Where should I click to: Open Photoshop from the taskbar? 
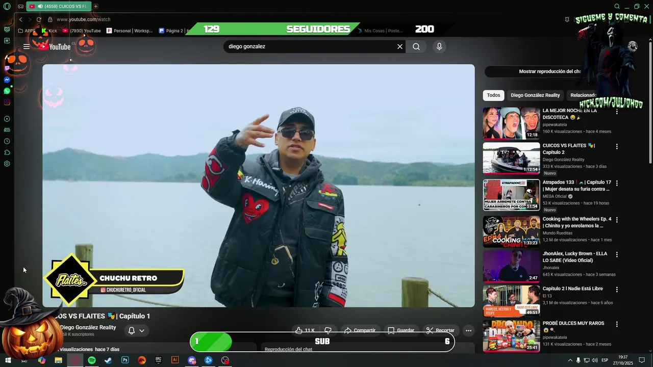(125, 360)
